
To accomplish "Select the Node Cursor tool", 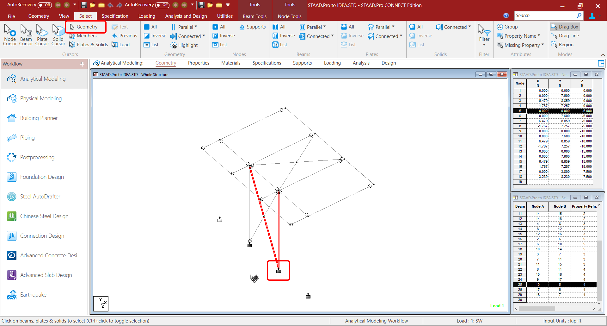I will click(10, 34).
